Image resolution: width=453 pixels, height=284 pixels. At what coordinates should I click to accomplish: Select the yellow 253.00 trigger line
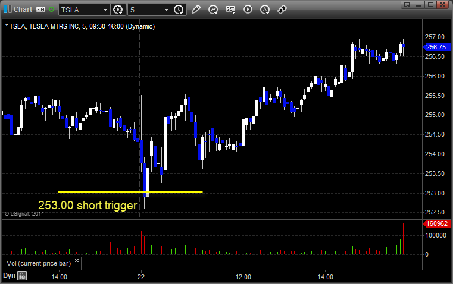(130, 192)
